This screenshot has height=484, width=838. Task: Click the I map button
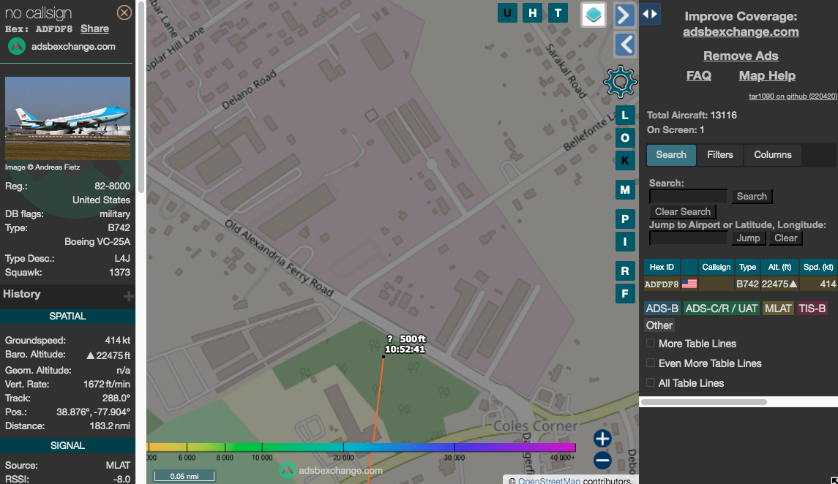tap(625, 242)
